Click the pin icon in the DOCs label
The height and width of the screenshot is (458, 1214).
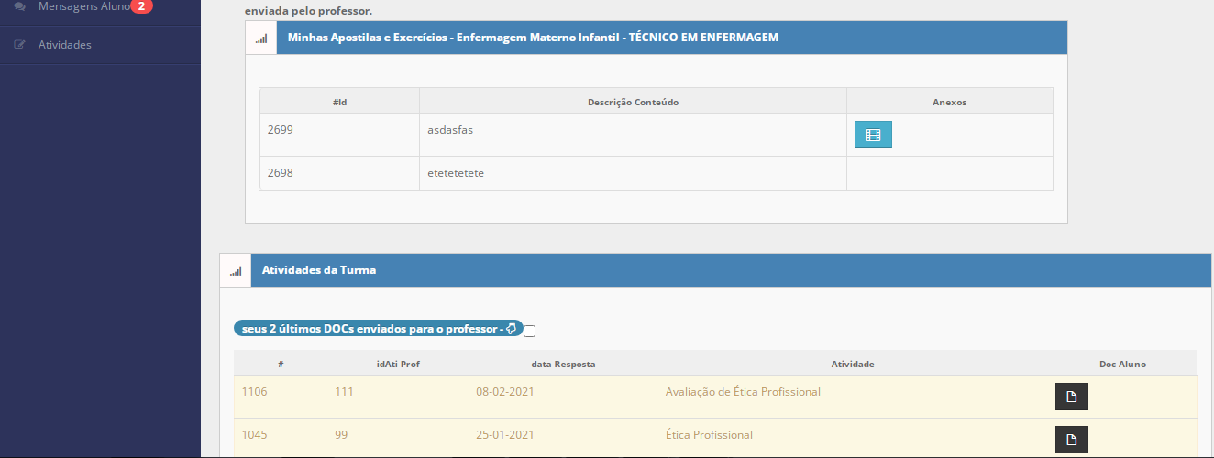pos(512,328)
